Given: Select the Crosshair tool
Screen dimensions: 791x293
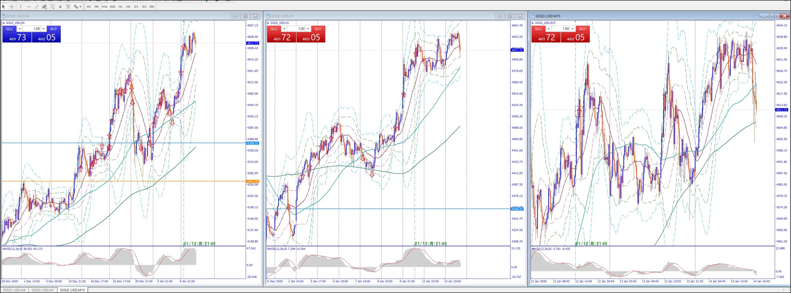Looking at the screenshot, I should click(11, 6).
